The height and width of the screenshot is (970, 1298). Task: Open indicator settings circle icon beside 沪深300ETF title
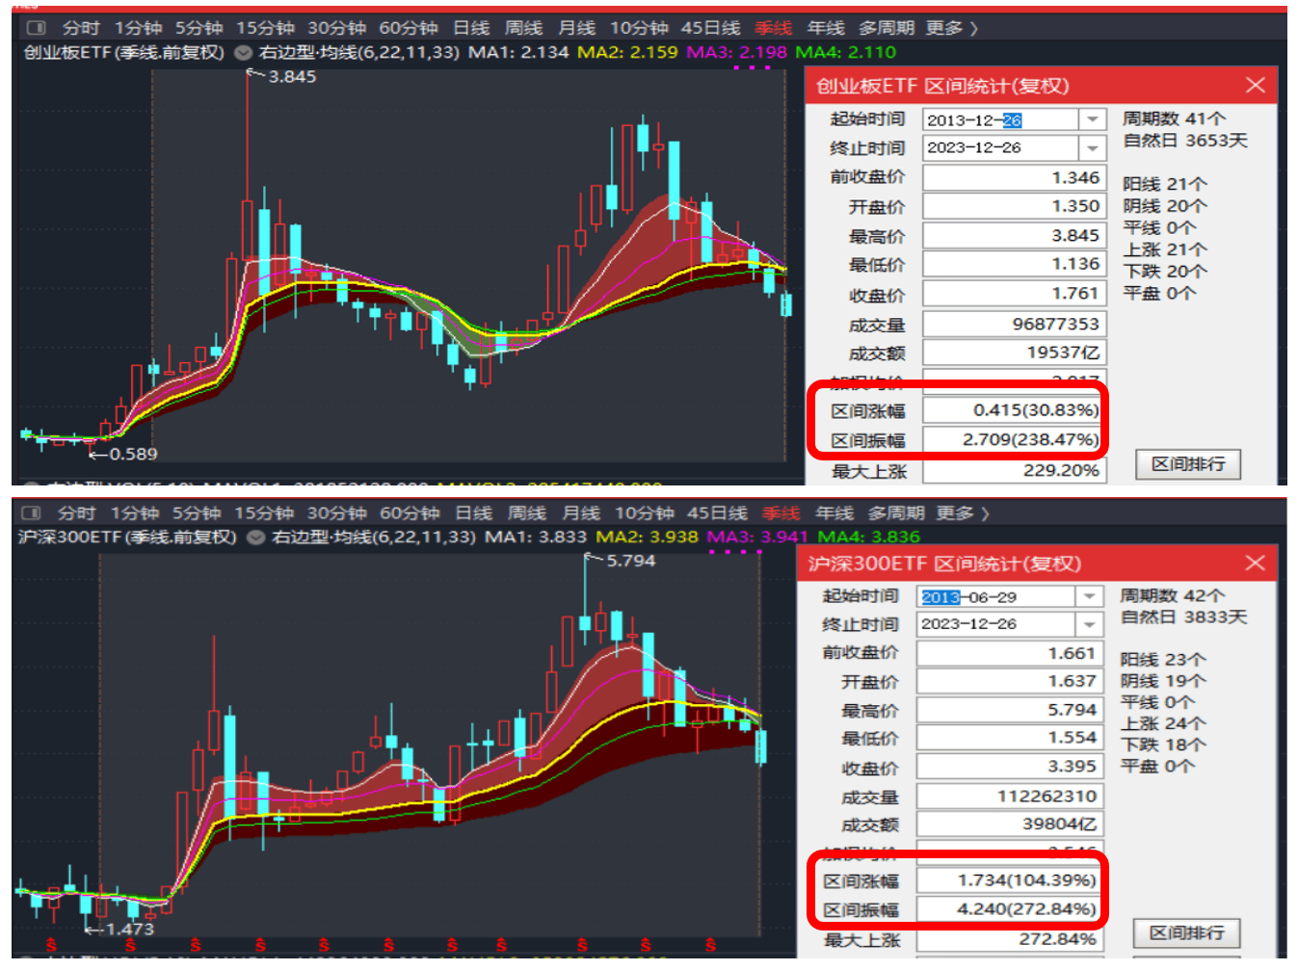[x=255, y=537]
